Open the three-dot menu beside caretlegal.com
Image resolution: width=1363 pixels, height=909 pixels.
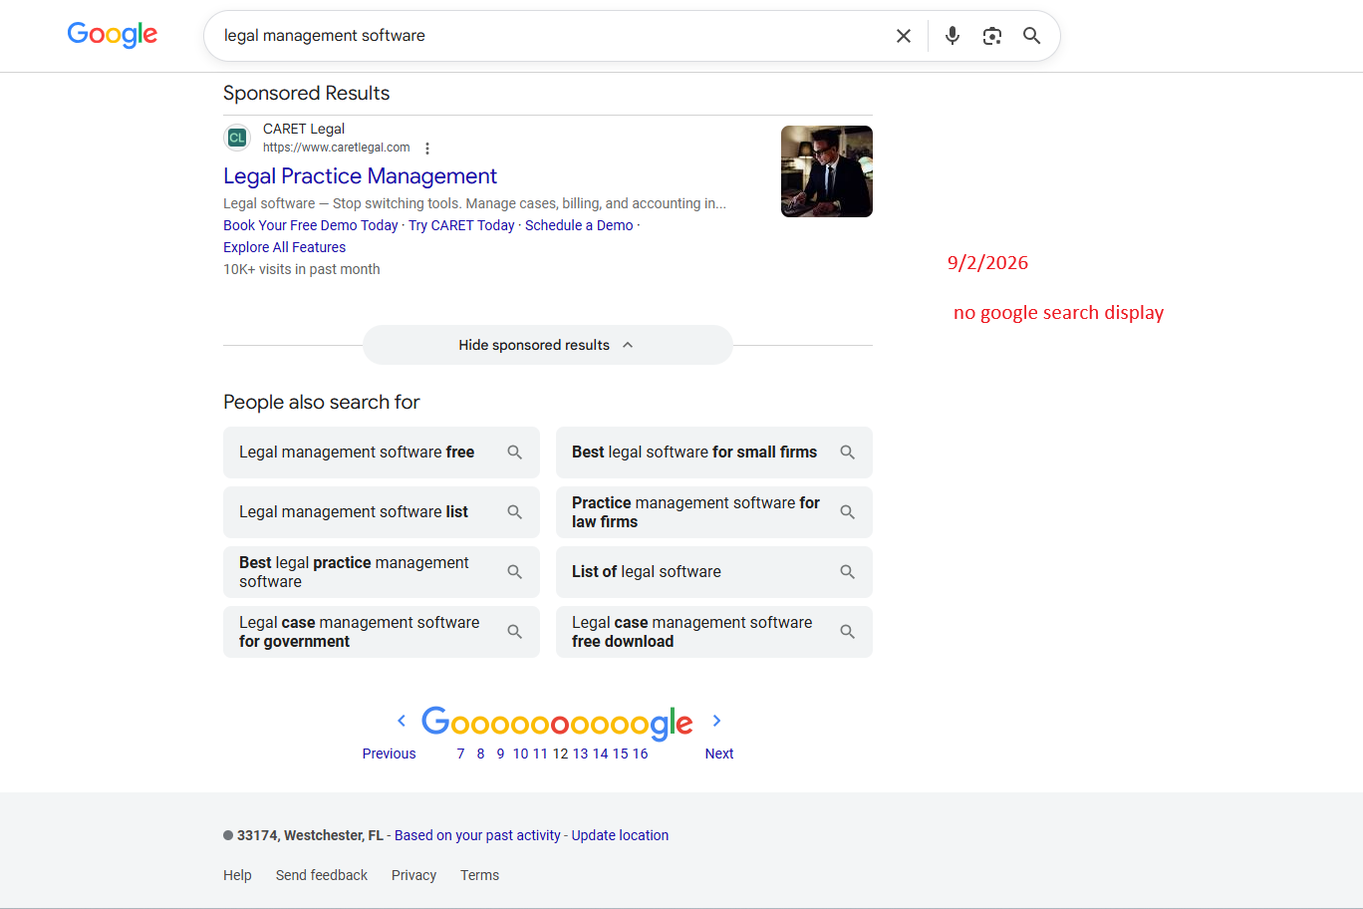427,149
